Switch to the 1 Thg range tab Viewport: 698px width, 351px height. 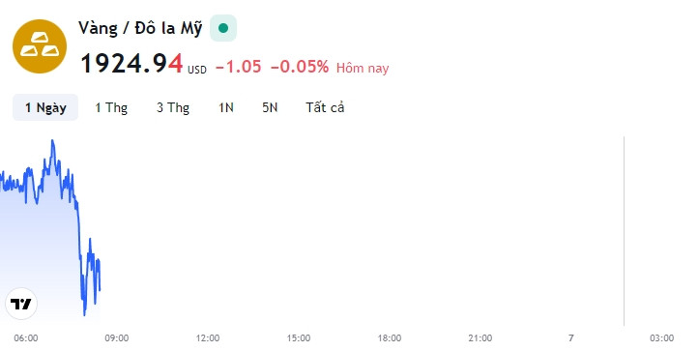point(111,107)
